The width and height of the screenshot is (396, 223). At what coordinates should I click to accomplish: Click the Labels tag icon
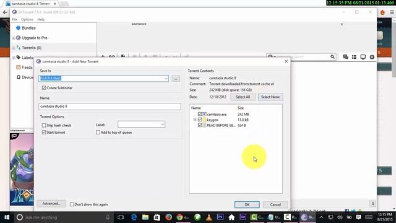coord(18,58)
